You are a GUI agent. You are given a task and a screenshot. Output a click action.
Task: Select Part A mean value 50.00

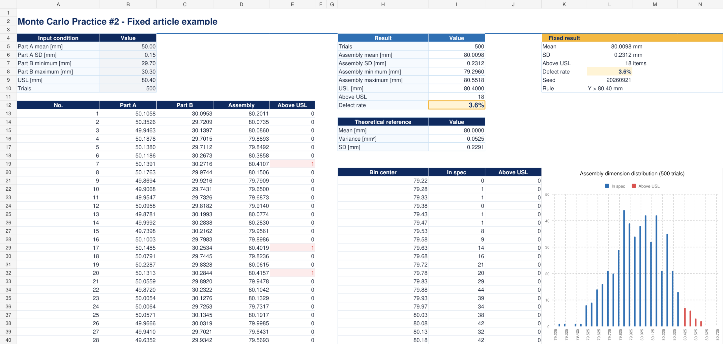[128, 46]
